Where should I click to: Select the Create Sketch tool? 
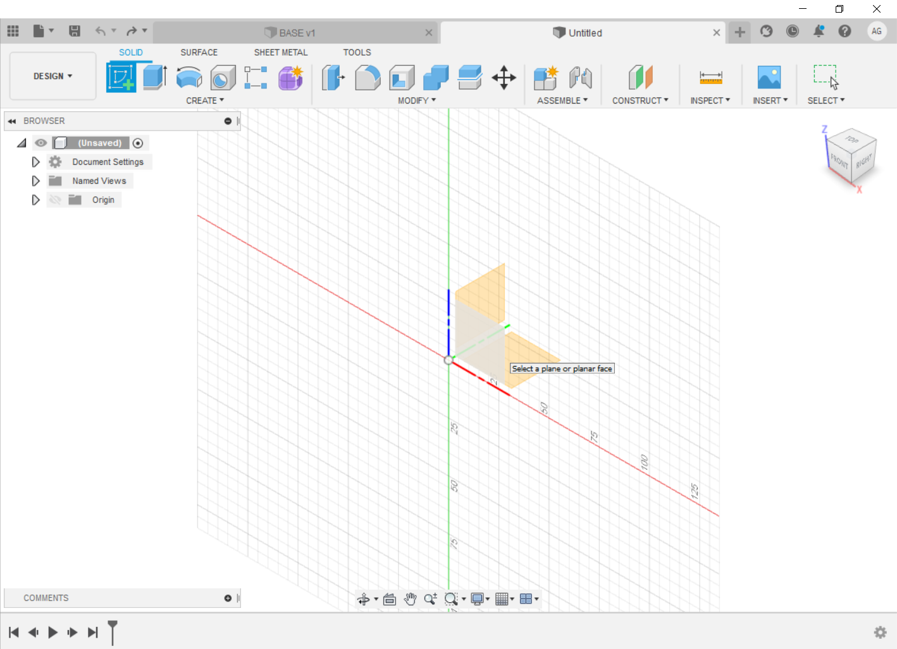[x=121, y=78]
